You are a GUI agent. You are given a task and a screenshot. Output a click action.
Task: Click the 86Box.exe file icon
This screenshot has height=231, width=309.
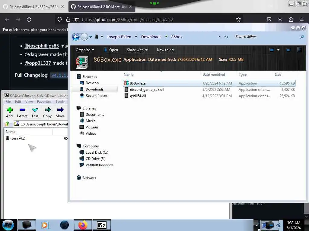pos(126,83)
